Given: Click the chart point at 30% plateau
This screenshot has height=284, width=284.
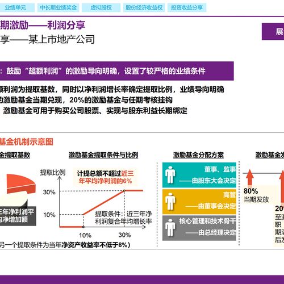Looking at the screenshot, I should pyautogui.click(x=124, y=190).
